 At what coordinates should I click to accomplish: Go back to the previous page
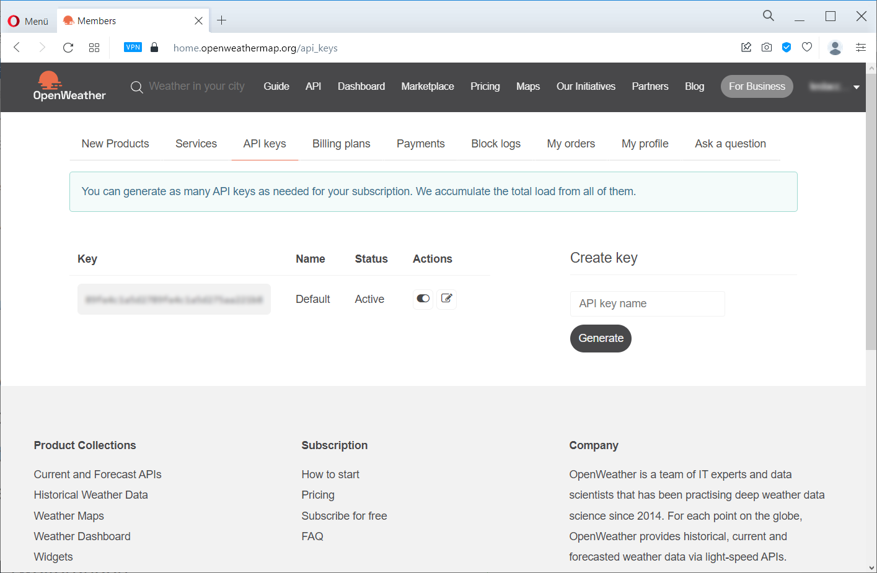[17, 48]
